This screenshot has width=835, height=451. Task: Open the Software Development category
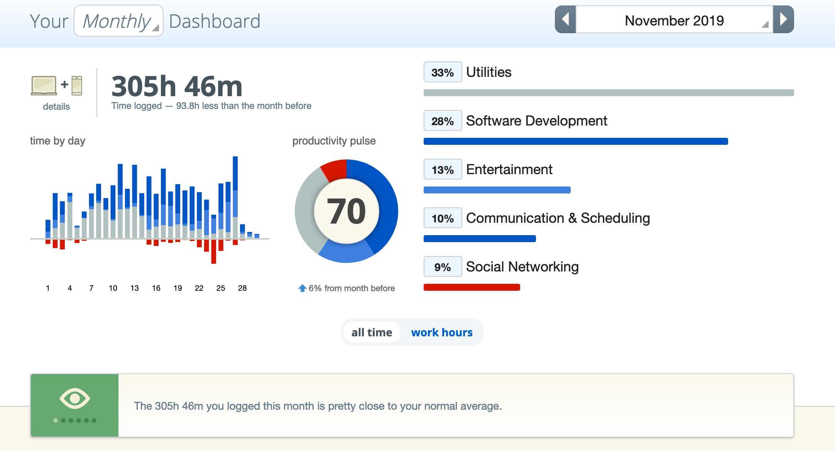536,121
